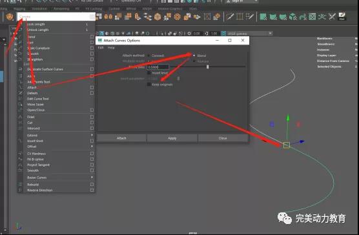Viewport: 359px width, 235px height.
Task: Click the Attach button in options dialog
Action: [x=121, y=138]
